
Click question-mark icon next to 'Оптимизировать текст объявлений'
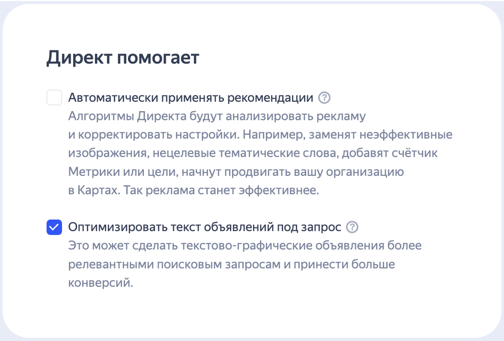tap(352, 227)
